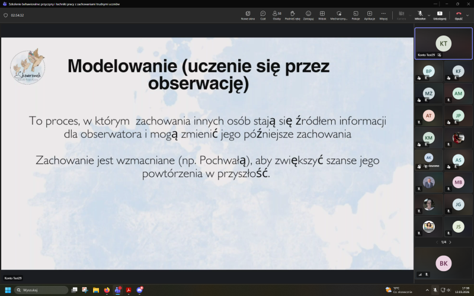Viewport: 474px width, 296px height.
Task: Open the Pokoje breakout rooms
Action: pyautogui.click(x=355, y=14)
